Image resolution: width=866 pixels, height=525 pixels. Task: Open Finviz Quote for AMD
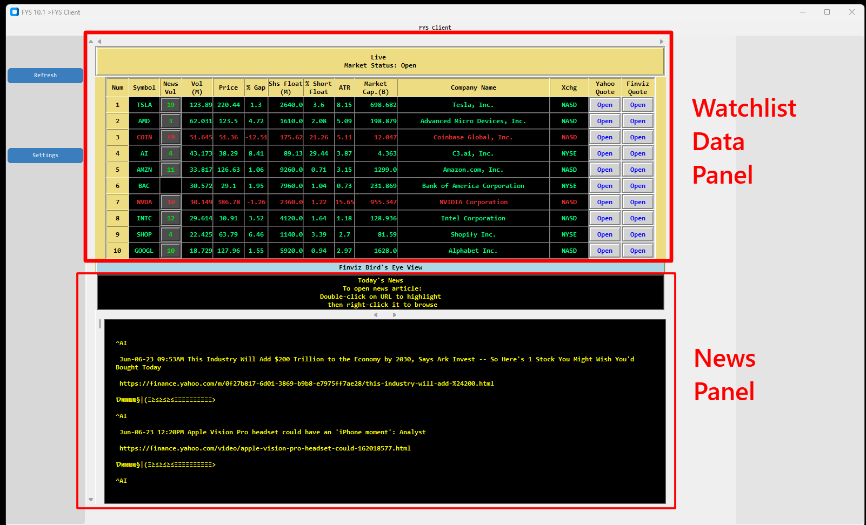click(x=638, y=121)
